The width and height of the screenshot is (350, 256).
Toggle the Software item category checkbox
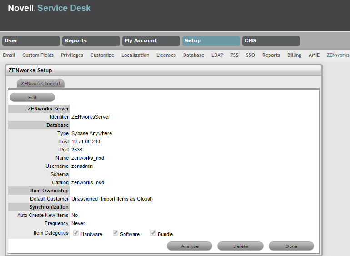tap(115, 233)
